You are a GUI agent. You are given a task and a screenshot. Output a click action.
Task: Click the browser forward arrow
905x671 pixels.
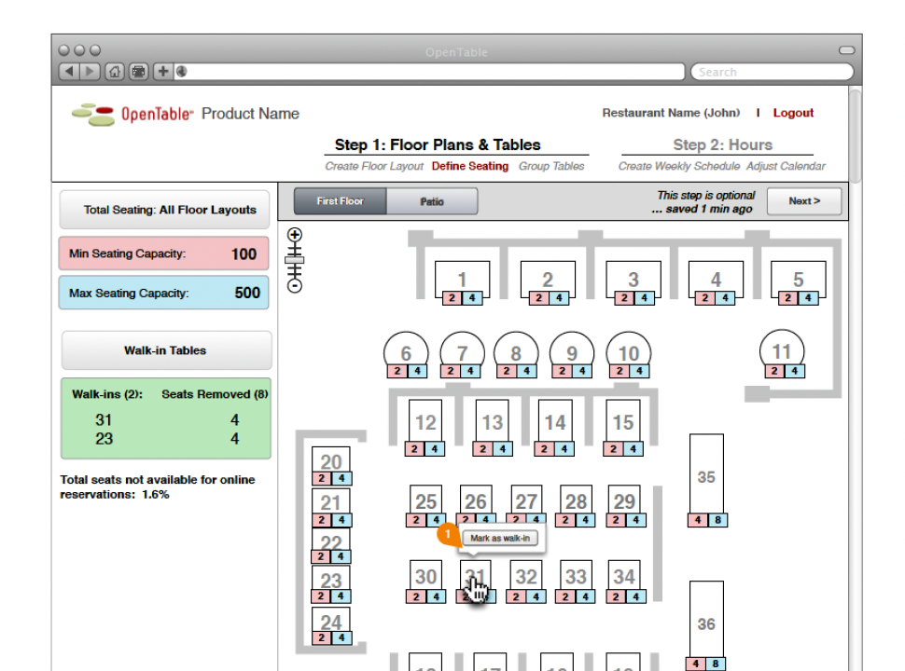coord(90,72)
